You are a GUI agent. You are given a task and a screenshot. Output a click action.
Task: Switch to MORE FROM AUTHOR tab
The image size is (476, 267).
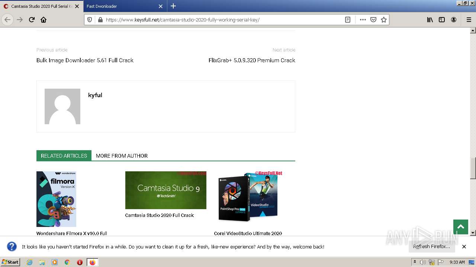tap(122, 156)
